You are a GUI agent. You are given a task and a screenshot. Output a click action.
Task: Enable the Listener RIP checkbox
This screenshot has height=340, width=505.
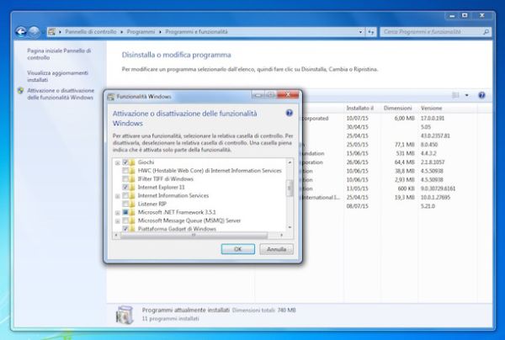(126, 204)
